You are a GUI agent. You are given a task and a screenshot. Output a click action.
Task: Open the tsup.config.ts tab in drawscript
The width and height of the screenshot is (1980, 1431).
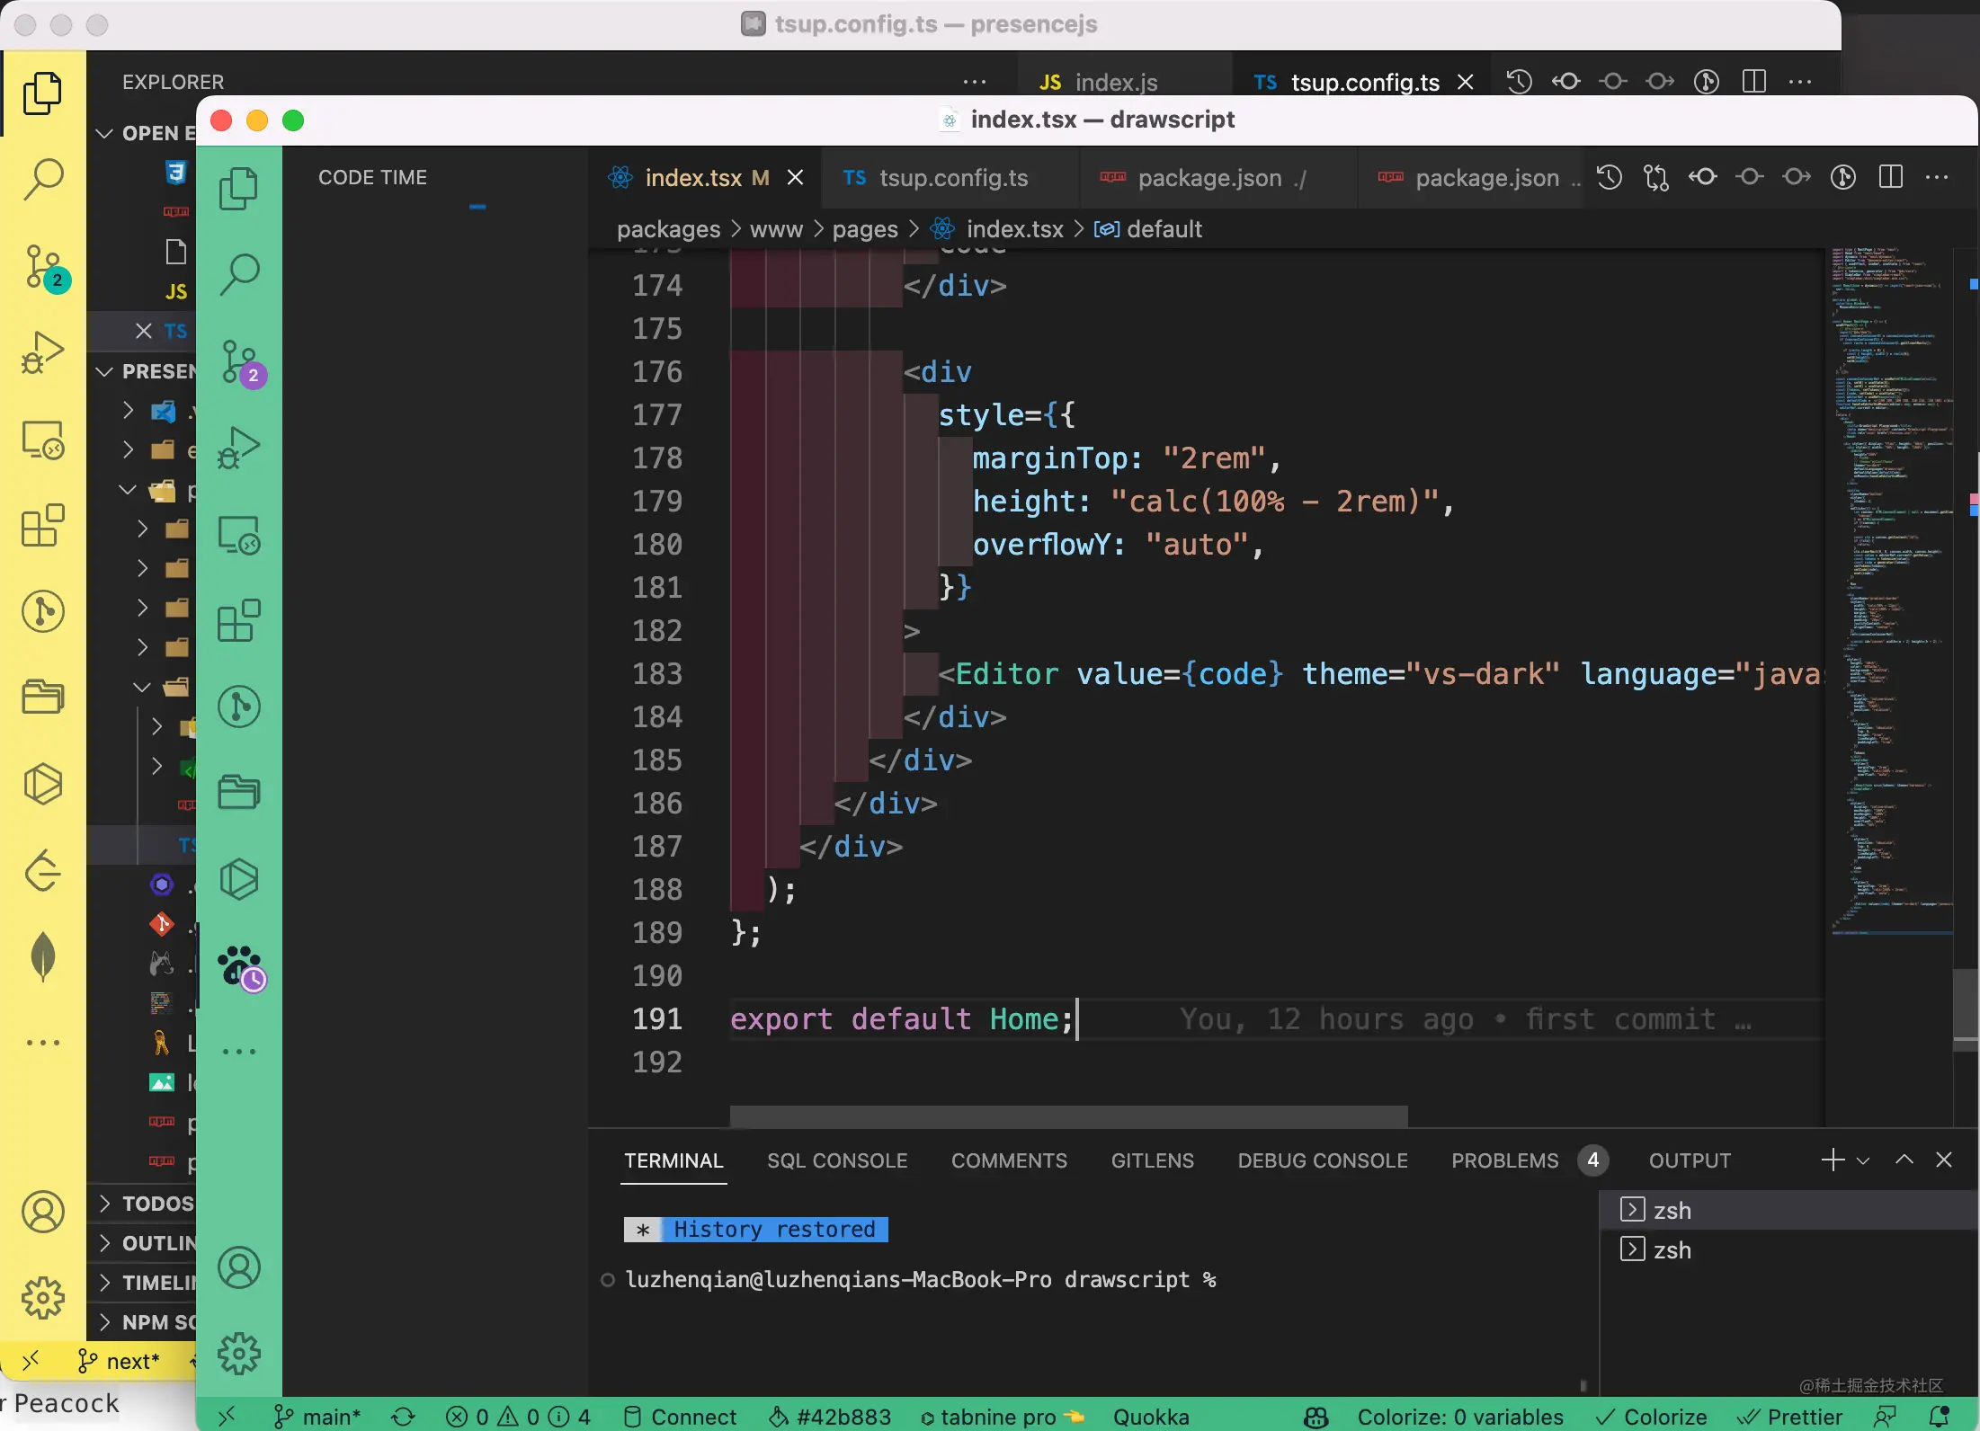coord(951,178)
